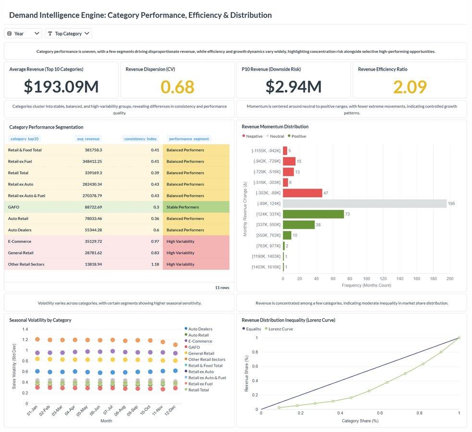Image resolution: width=472 pixels, height=432 pixels.
Task: Toggle Retail ex Auto in volatility legend
Action: 199,372
